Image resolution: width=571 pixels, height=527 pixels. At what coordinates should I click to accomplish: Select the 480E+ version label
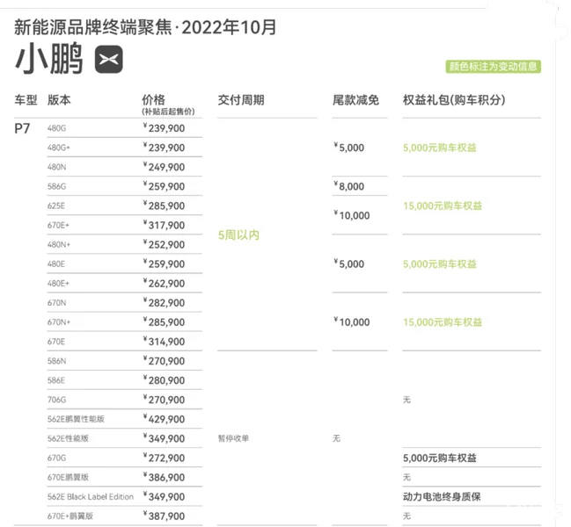58,284
